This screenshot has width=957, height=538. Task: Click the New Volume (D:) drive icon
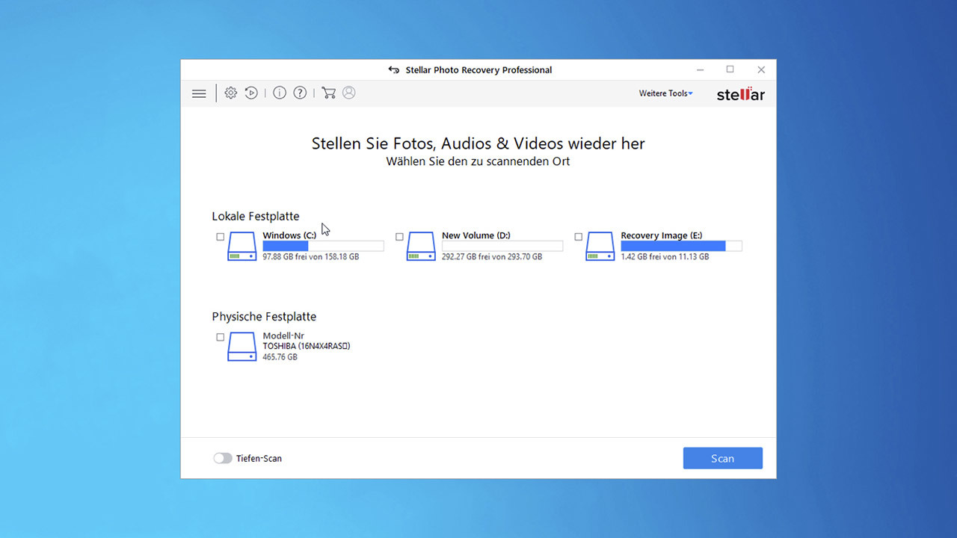421,246
